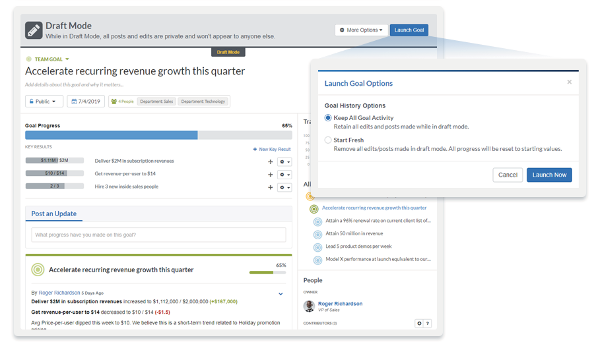
Task: Click the goal description placeholder text
Action: click(x=74, y=85)
